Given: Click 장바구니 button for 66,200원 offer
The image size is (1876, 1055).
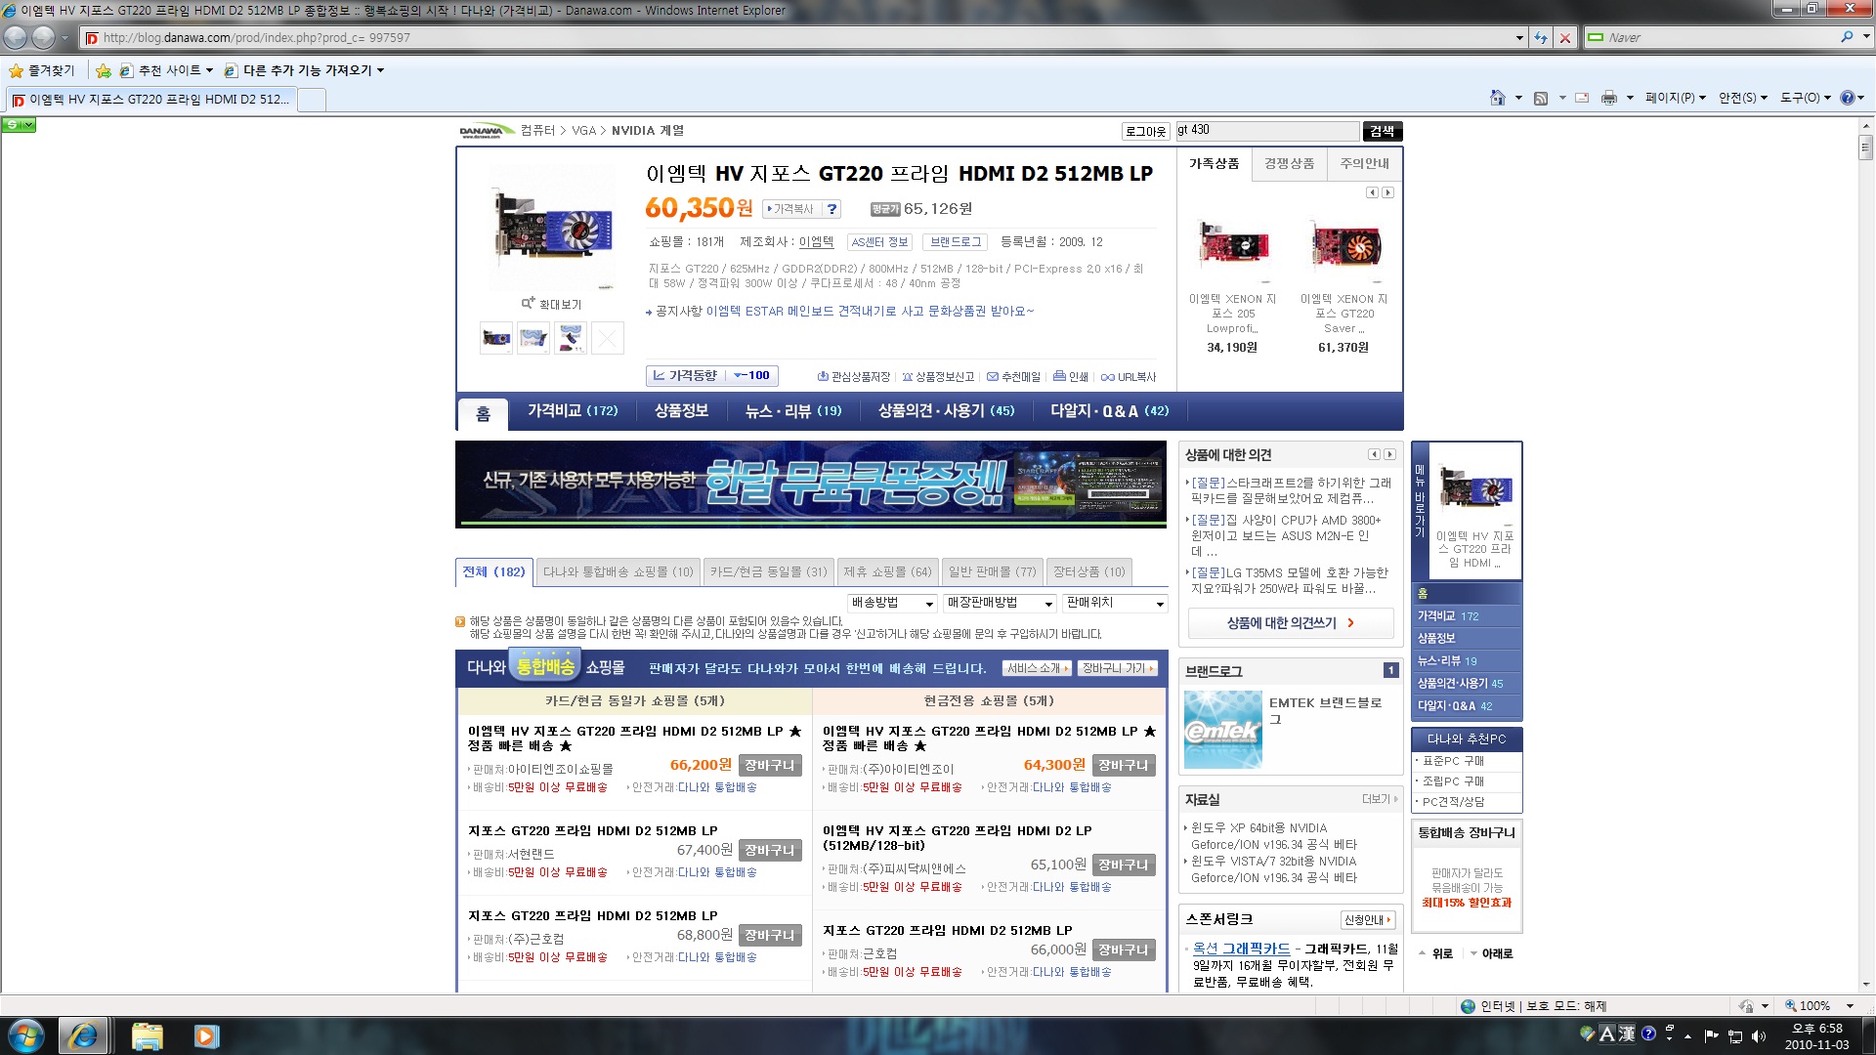Looking at the screenshot, I should tap(769, 766).
